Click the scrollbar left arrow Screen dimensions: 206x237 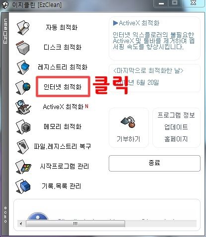click(21, 224)
